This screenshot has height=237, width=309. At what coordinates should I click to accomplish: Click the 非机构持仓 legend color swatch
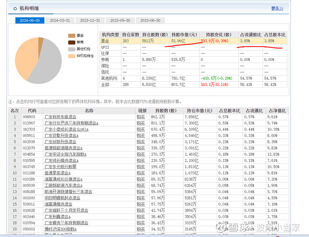[x=72, y=56]
